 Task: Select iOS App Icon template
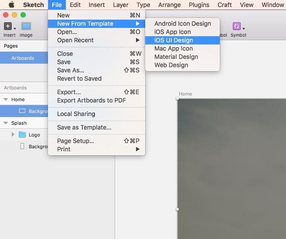pos(182,32)
